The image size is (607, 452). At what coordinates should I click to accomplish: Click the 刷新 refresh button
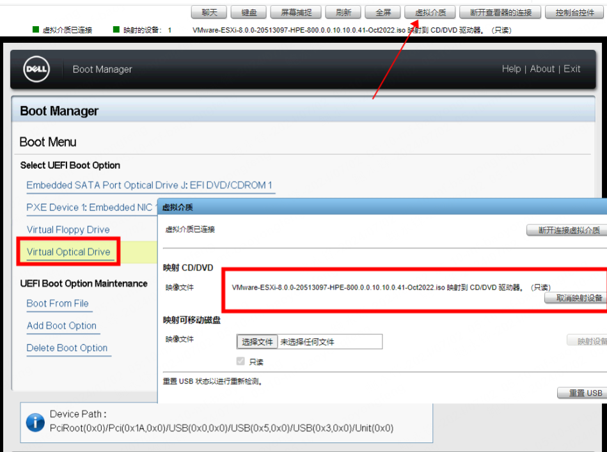pos(343,12)
